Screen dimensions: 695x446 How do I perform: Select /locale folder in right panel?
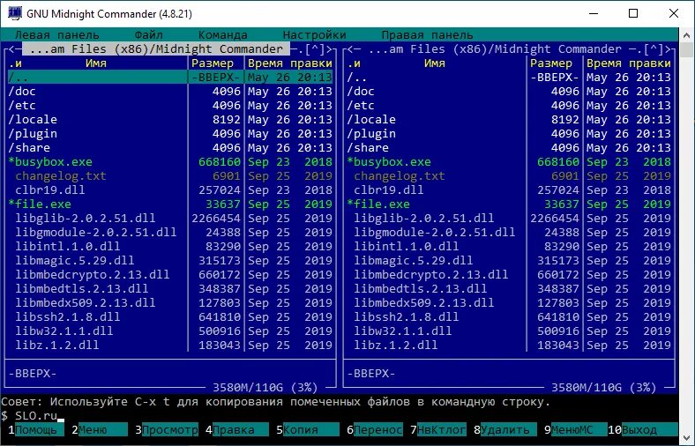coord(509,120)
